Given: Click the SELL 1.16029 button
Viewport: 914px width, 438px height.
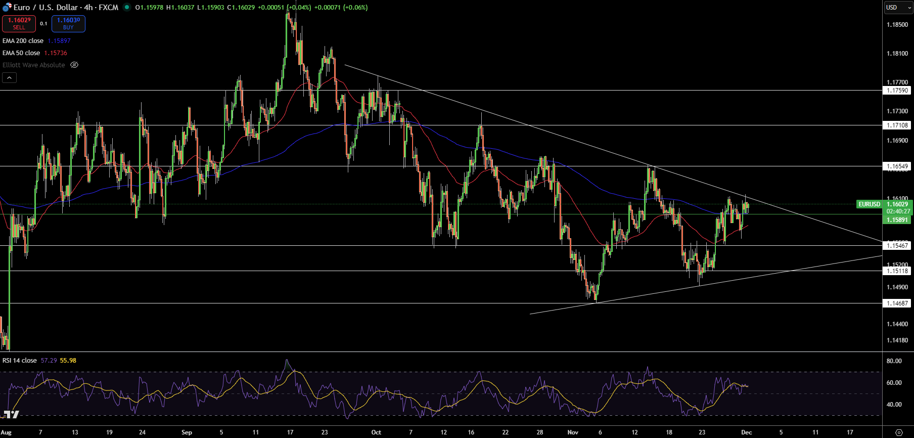Looking at the screenshot, I should click(19, 23).
